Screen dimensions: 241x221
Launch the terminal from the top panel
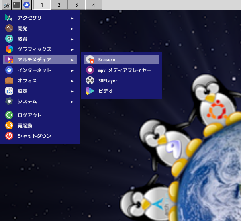[x=16, y=5]
